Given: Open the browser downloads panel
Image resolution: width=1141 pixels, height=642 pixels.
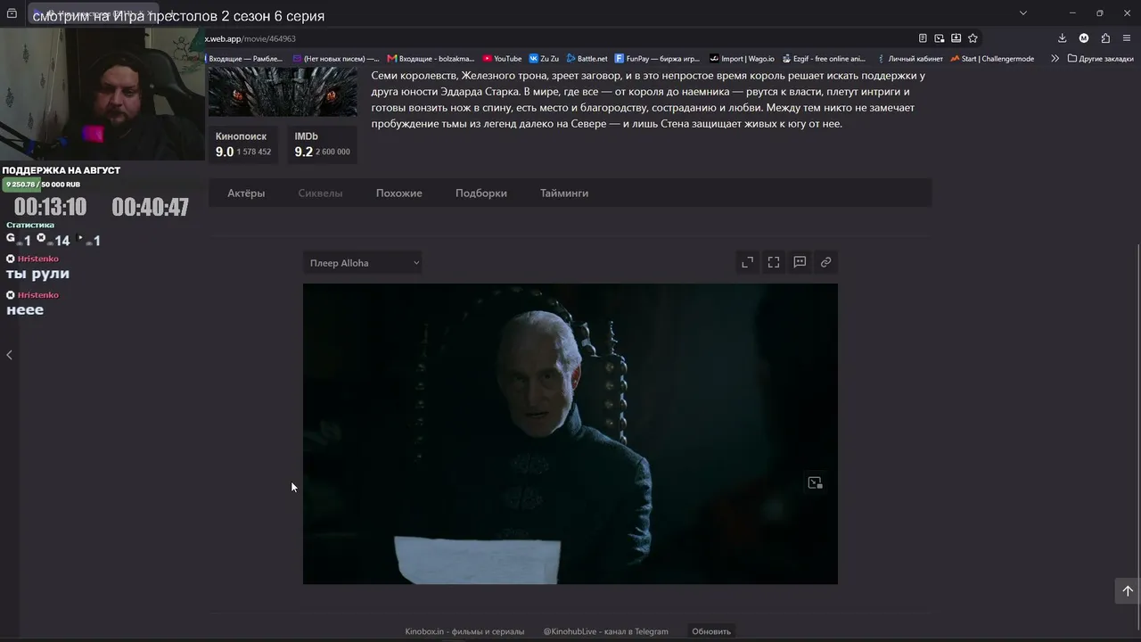Looking at the screenshot, I should pyautogui.click(x=1062, y=38).
